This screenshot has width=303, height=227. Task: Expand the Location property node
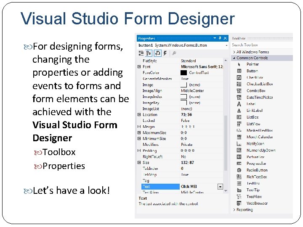pyautogui.click(x=139, y=114)
